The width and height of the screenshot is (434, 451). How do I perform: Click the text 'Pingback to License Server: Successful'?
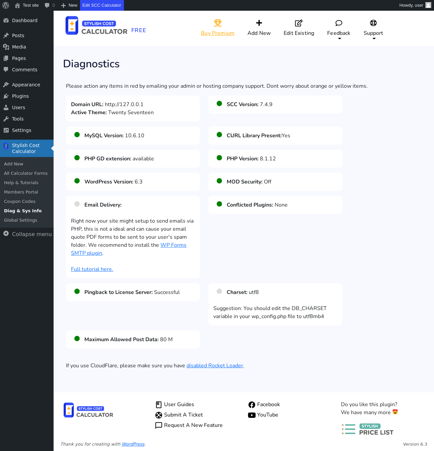(x=132, y=292)
